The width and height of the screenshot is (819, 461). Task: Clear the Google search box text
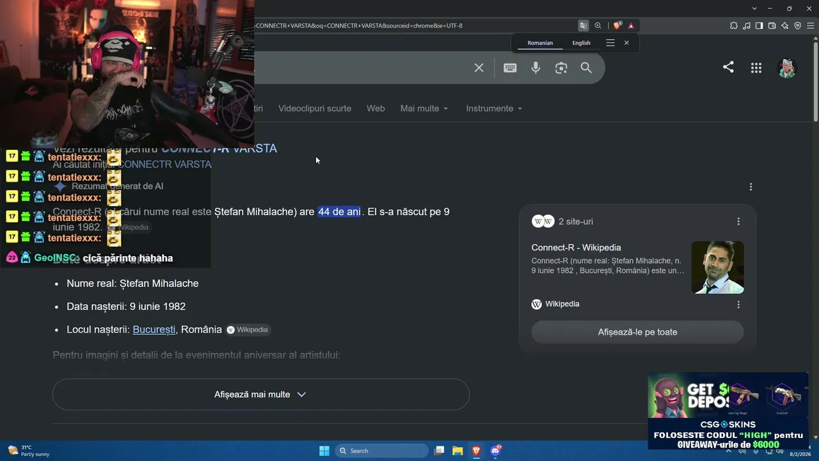click(479, 68)
